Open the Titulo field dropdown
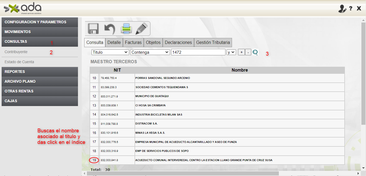This screenshot has width=366, height=176. (110, 52)
